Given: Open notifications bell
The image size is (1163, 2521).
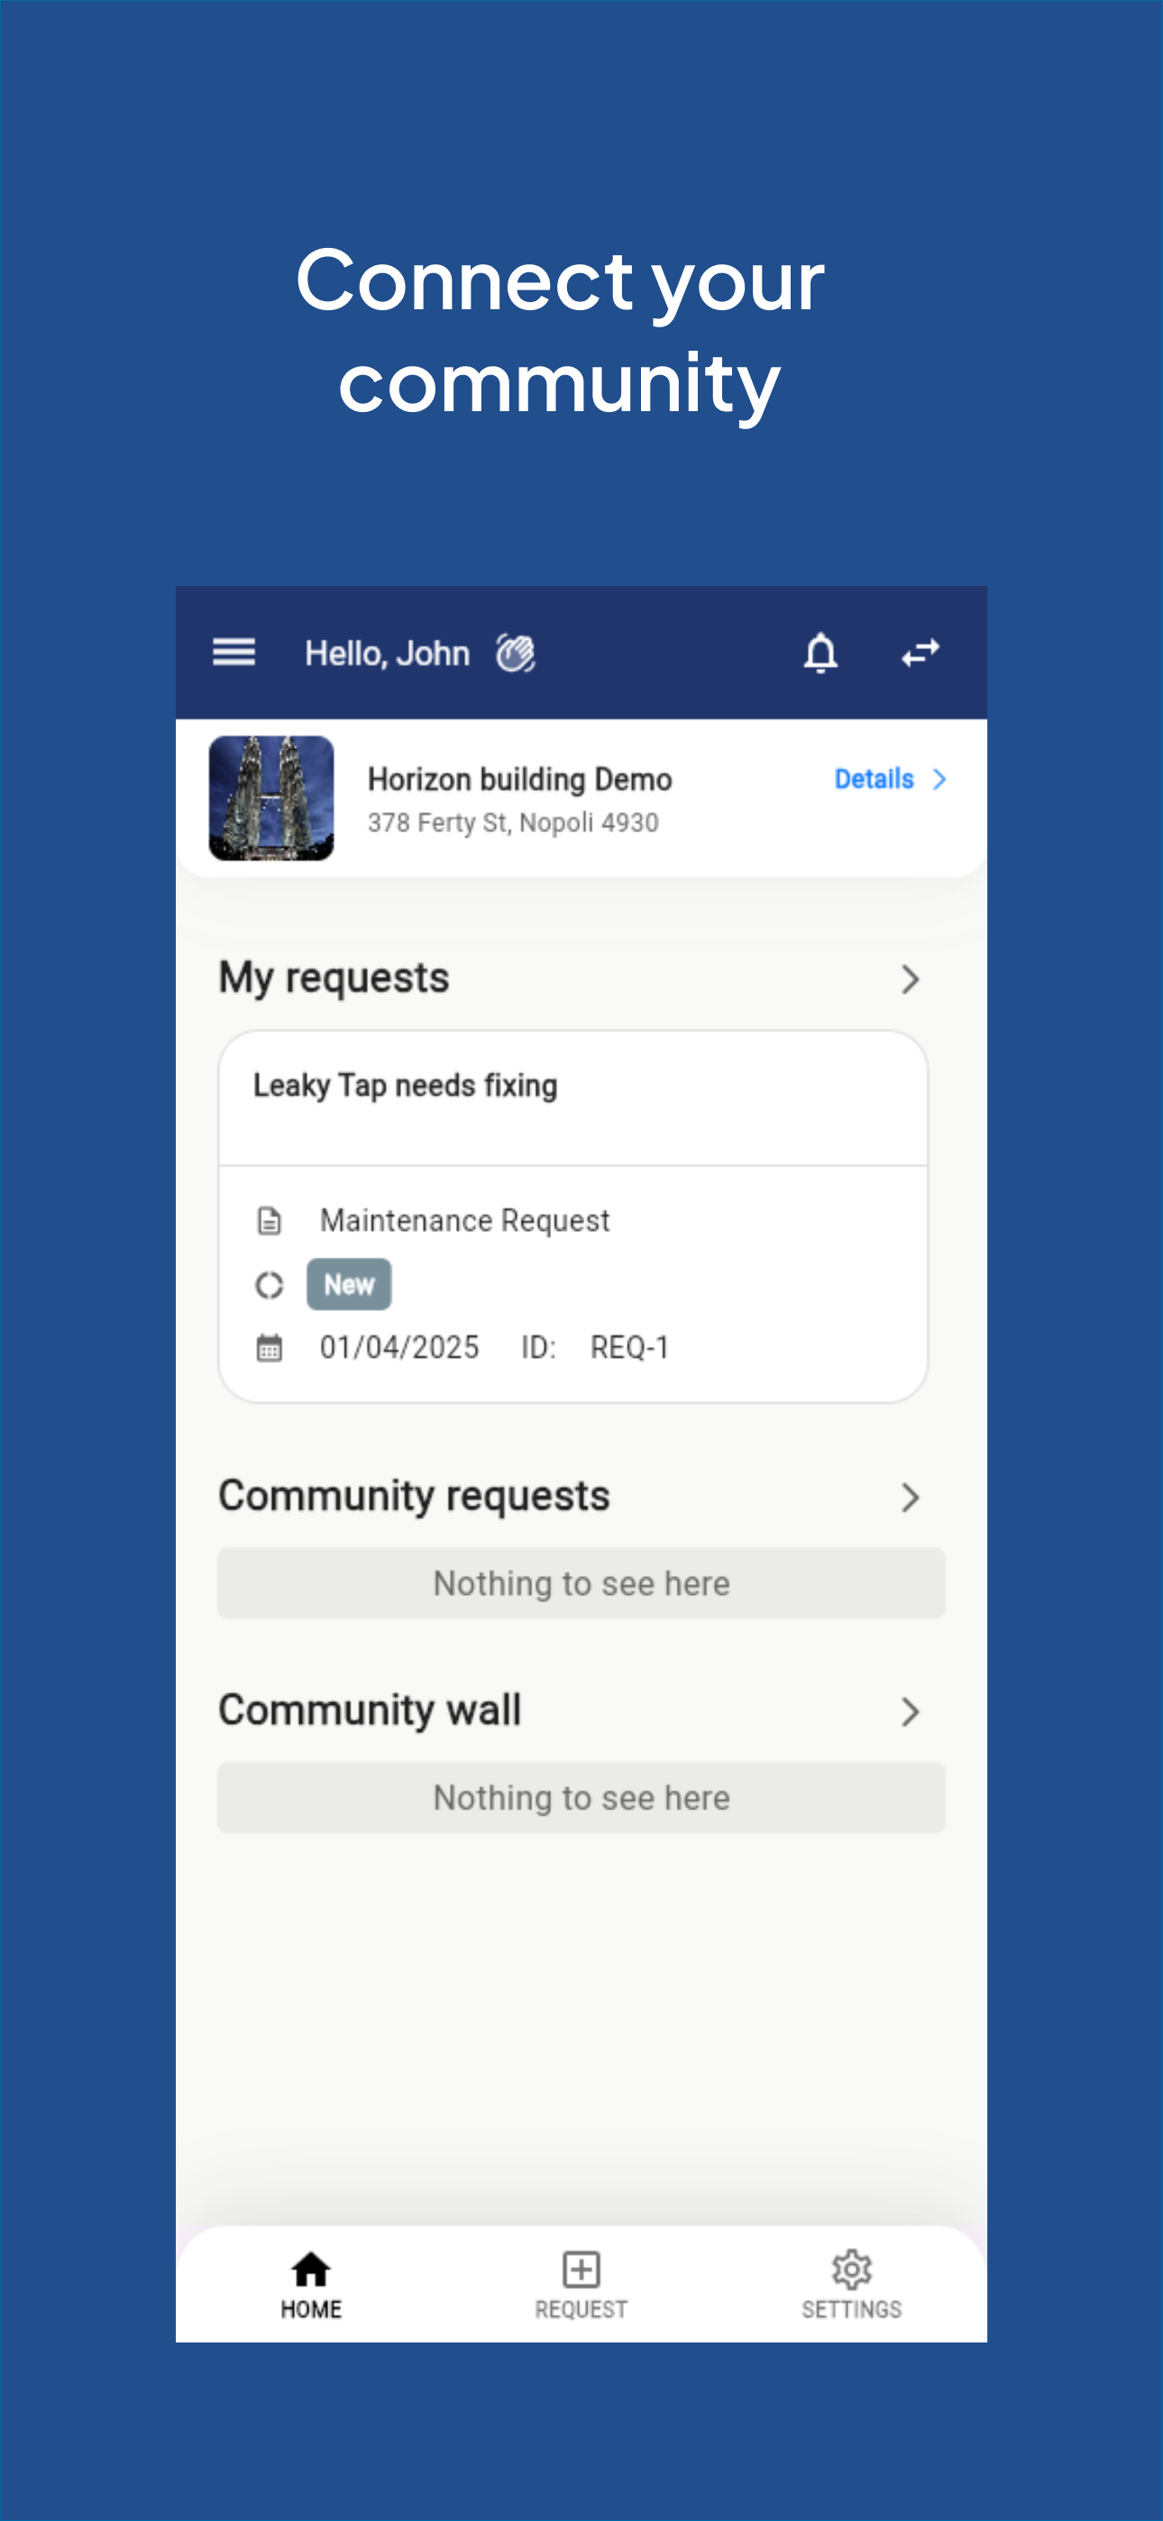Looking at the screenshot, I should [820, 653].
